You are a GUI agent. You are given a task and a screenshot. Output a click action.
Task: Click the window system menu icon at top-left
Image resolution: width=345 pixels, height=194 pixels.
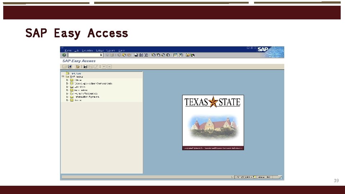coord(62,47)
